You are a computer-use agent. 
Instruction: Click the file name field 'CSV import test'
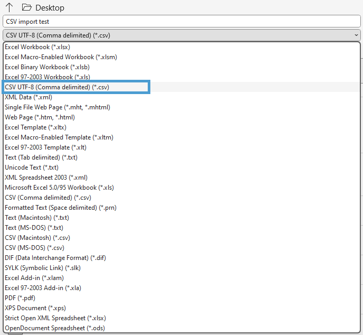coord(182,22)
